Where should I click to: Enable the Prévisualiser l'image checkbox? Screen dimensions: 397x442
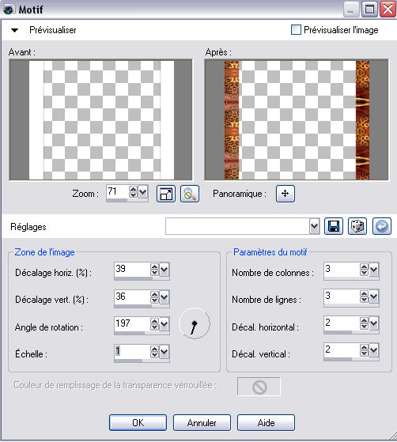pyautogui.click(x=296, y=30)
